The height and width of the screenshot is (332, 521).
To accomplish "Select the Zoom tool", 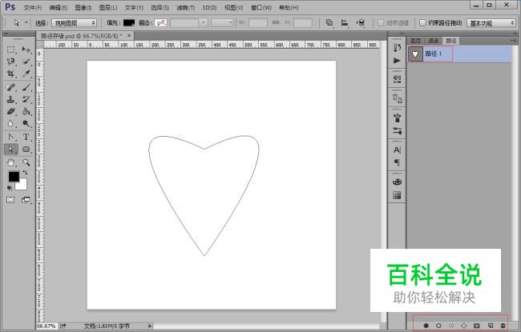I will (x=26, y=162).
